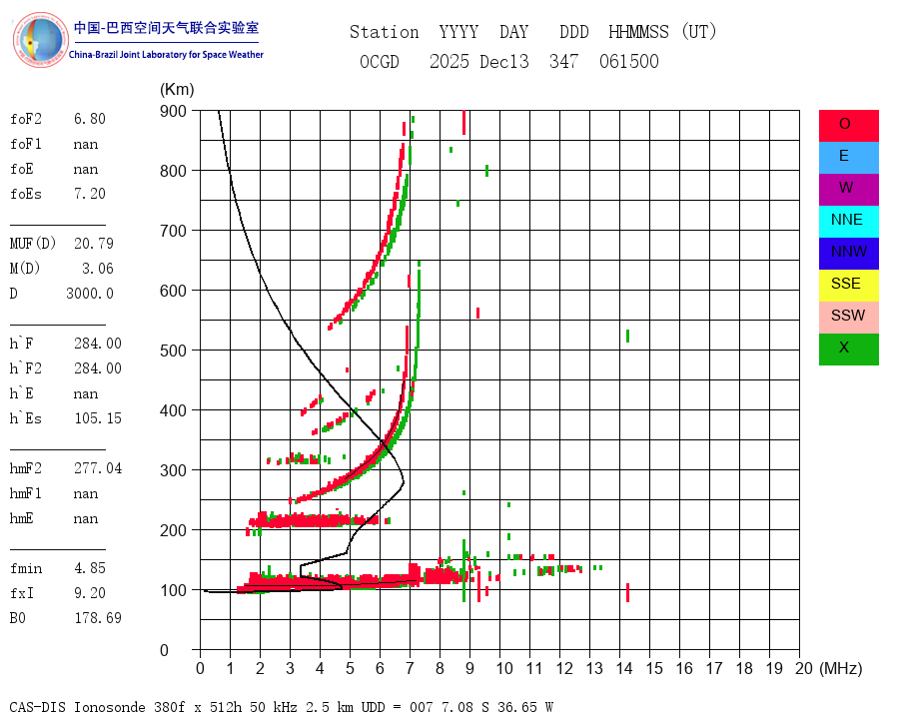This screenshot has height=719, width=899.
Task: Click the HHMMSS header label
Action: (638, 32)
